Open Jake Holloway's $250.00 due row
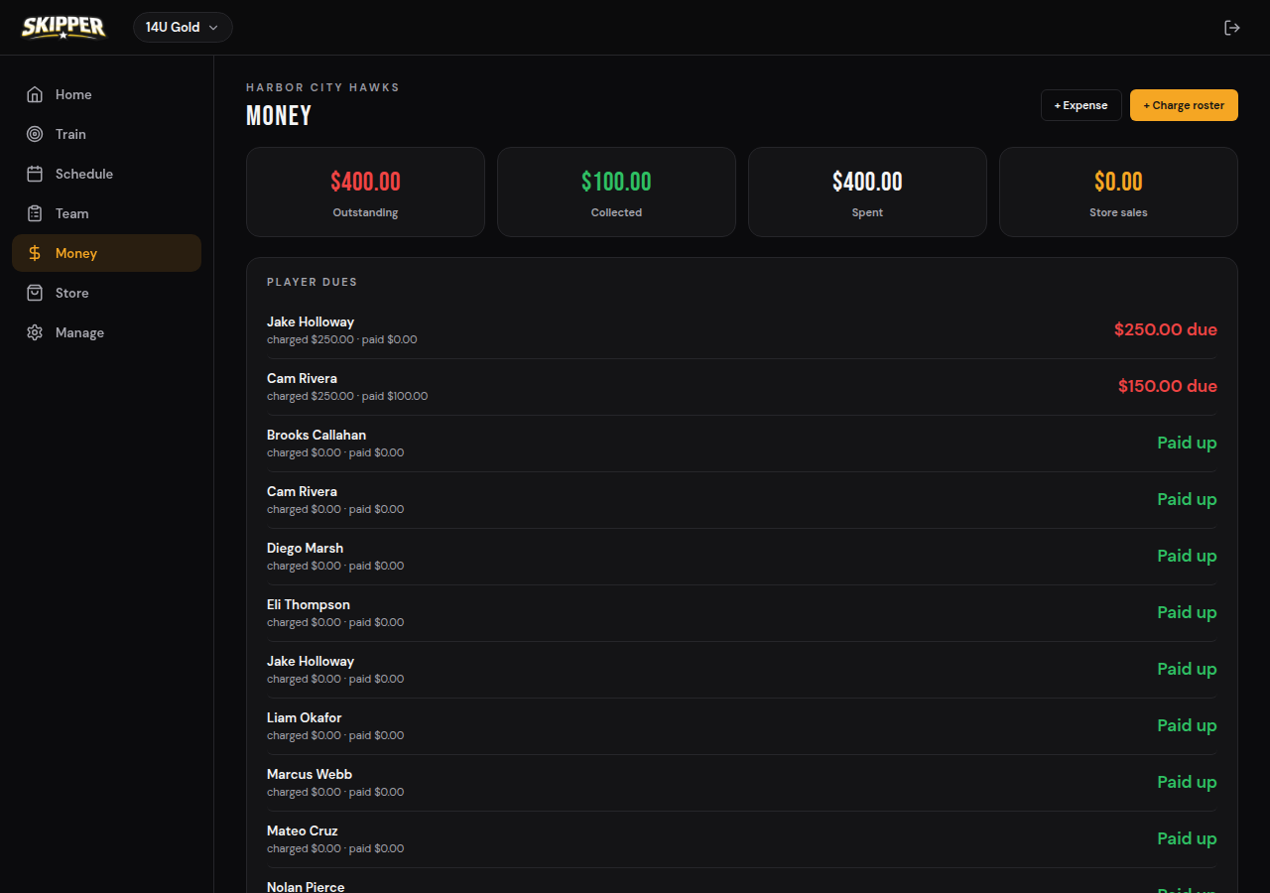This screenshot has height=893, width=1270. [x=742, y=330]
